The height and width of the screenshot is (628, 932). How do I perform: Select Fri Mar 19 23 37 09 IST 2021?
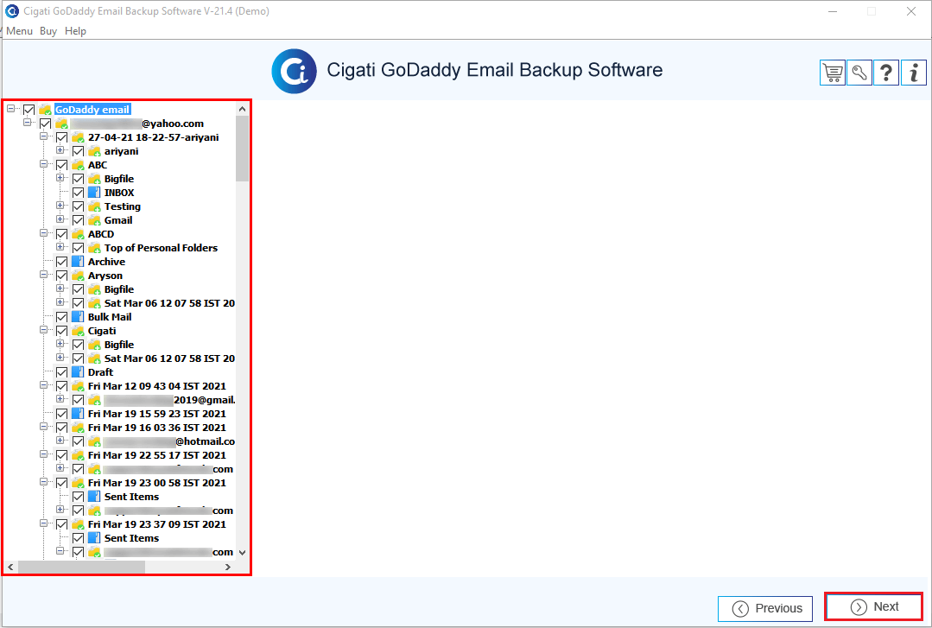click(157, 524)
